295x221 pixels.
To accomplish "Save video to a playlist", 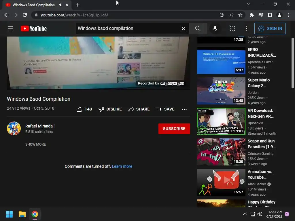I will [165, 109].
